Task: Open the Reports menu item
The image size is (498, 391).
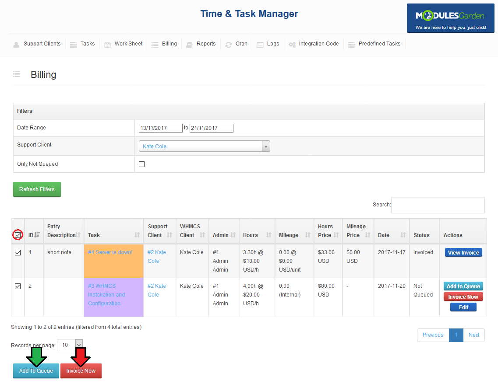Action: [x=206, y=44]
